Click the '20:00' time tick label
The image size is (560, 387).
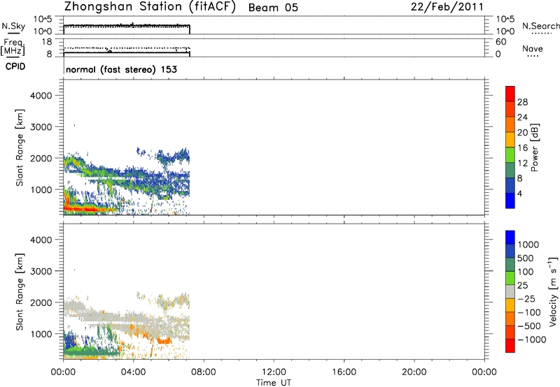tap(414, 372)
